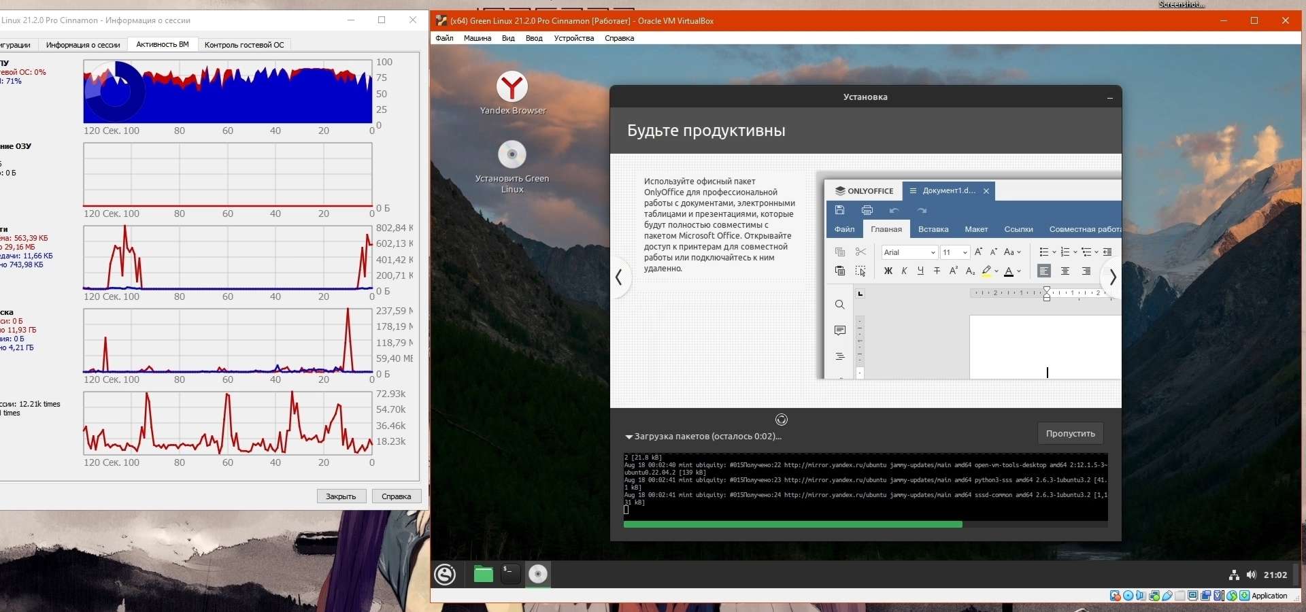Click the virtualization chip indicator in status bar
This screenshot has height=612, width=1306.
click(x=1219, y=596)
